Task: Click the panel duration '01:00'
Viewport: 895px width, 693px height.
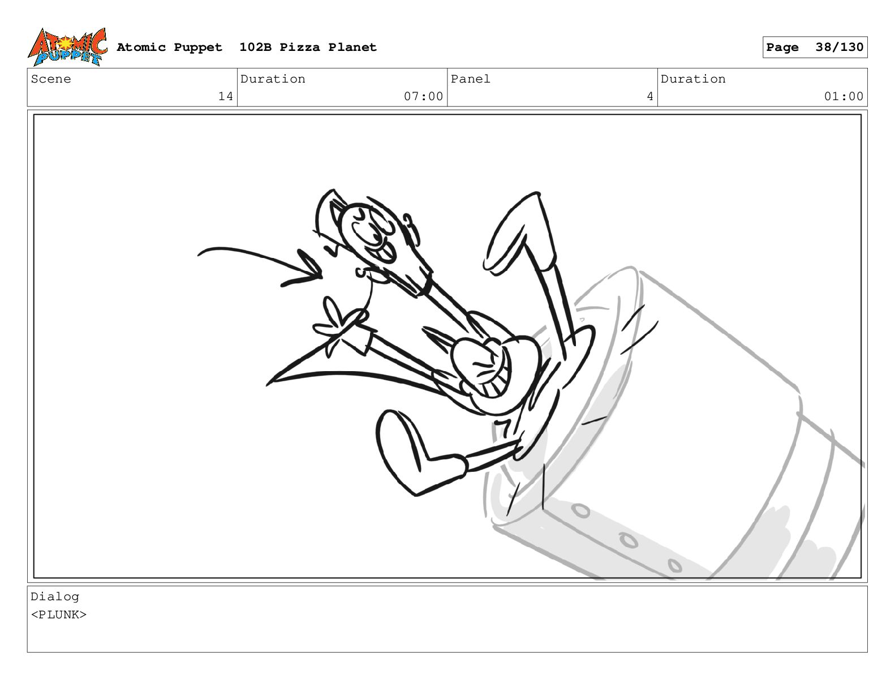Action: [844, 97]
